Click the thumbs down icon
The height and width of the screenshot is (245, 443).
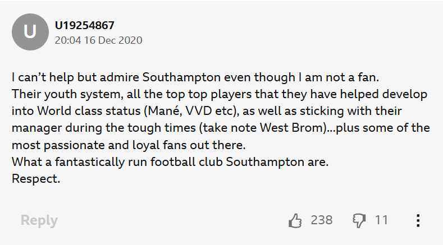(x=359, y=220)
